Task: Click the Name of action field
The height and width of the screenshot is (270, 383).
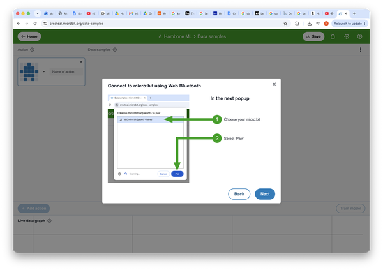Action: 66,72
